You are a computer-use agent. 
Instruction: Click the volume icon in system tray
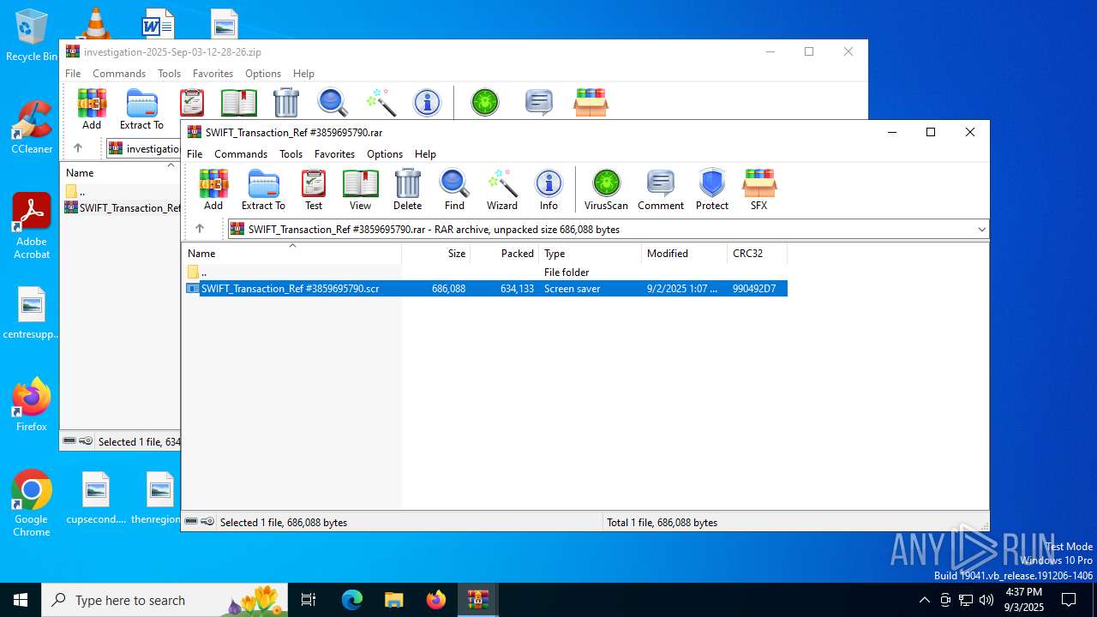pos(986,600)
